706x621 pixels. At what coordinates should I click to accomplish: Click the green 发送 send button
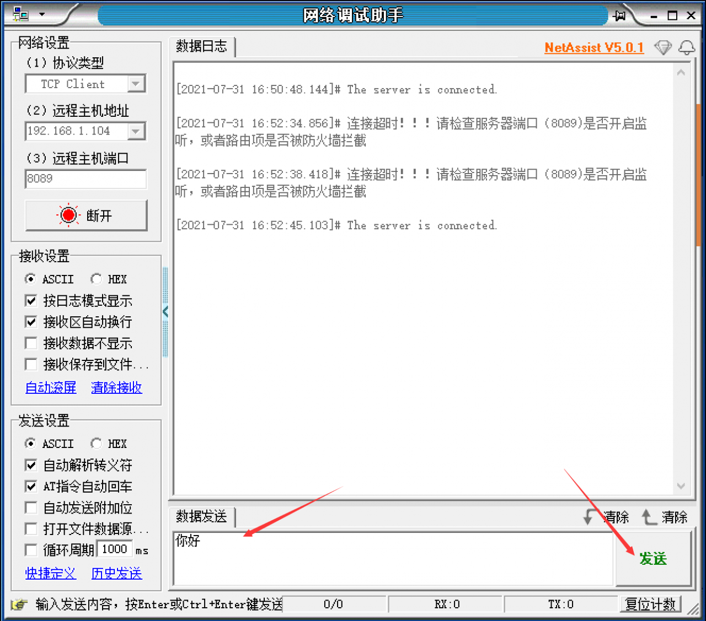pos(653,559)
